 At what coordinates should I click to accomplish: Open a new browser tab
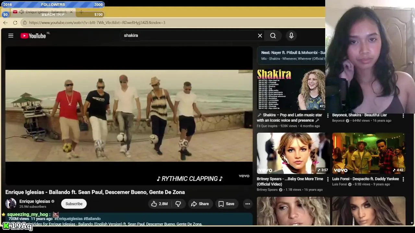pyautogui.click(x=81, y=12)
